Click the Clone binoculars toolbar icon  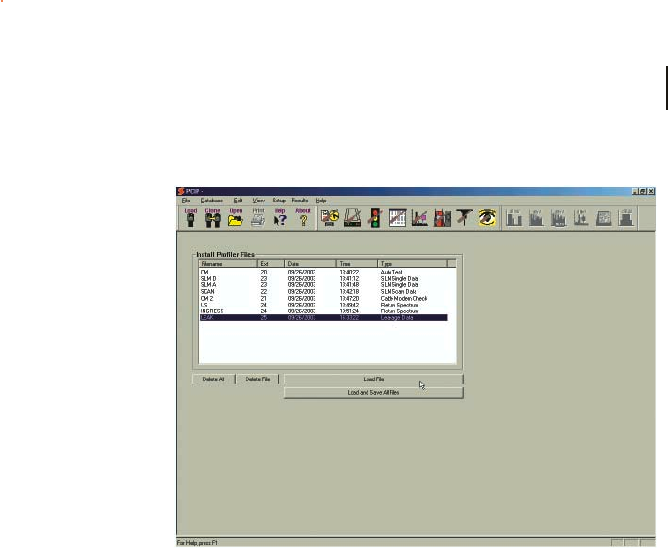coord(212,218)
